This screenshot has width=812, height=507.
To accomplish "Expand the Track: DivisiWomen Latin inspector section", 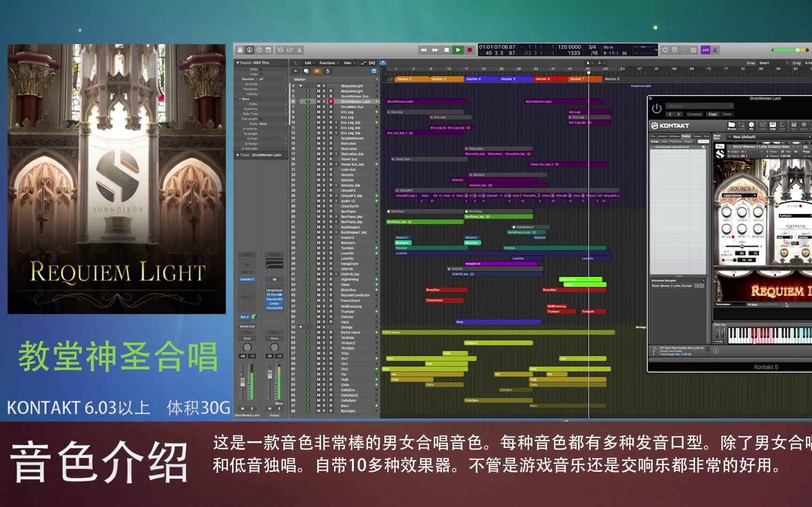I will point(238,154).
